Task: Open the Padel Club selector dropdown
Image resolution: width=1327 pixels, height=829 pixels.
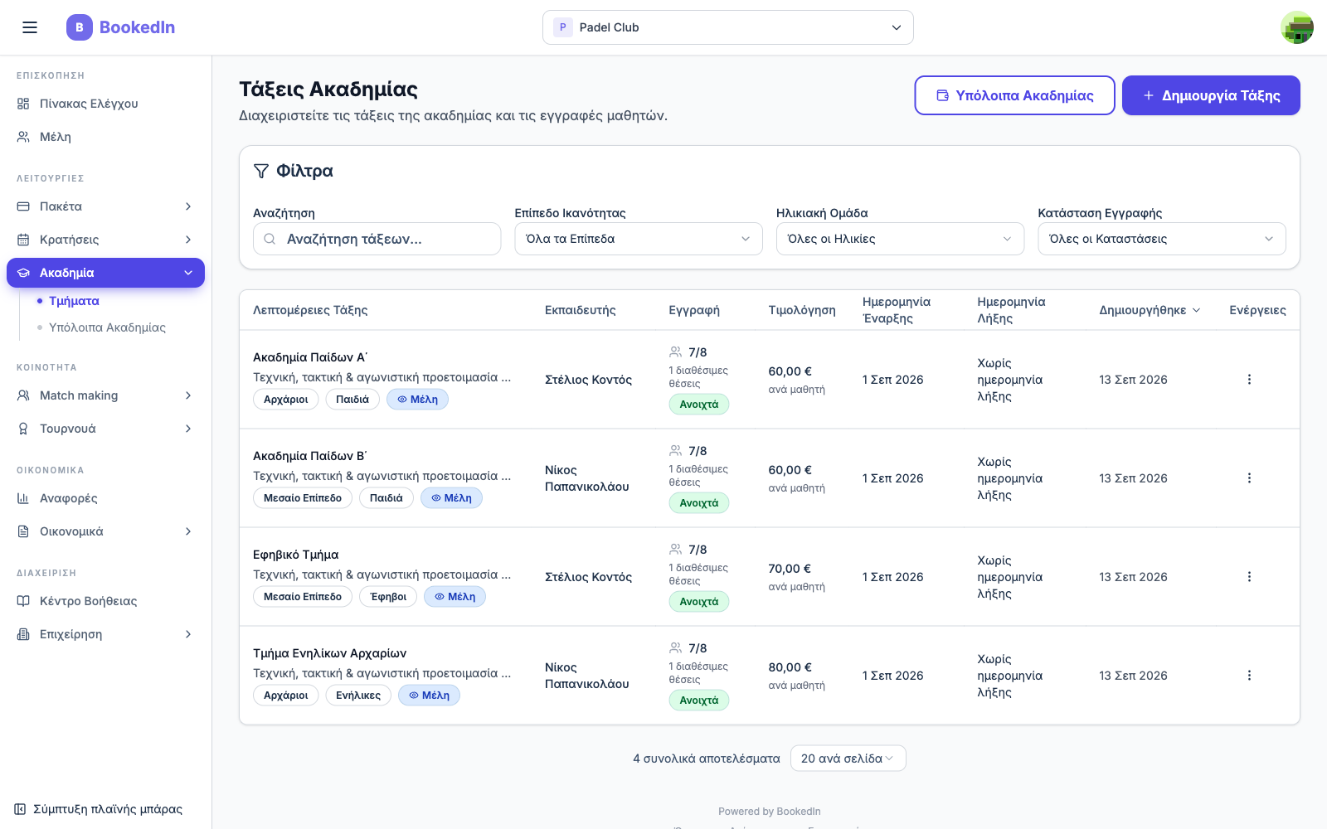Action: 728,27
